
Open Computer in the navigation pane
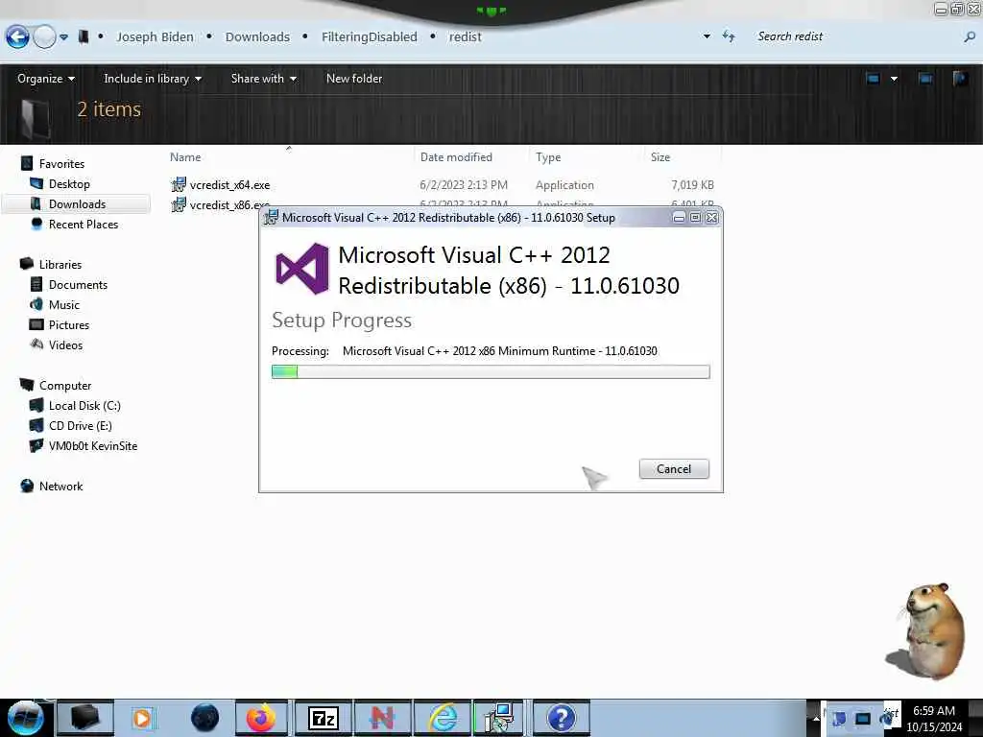point(65,386)
